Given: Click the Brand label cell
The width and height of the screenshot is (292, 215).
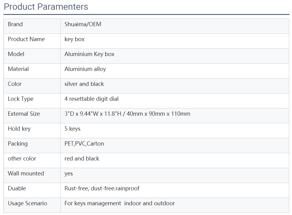Looking at the screenshot, I should coord(15,24).
